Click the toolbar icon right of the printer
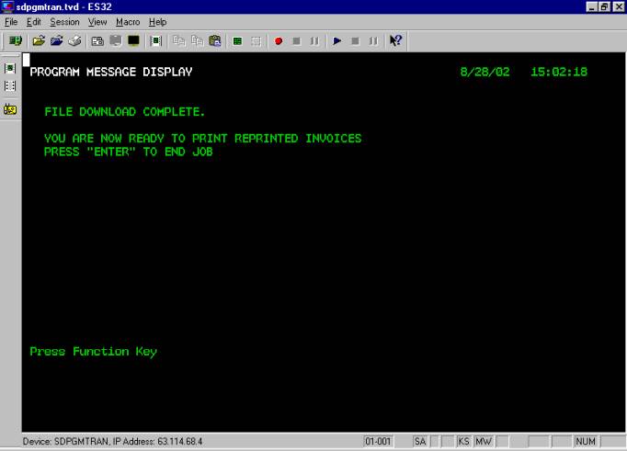 [97, 40]
